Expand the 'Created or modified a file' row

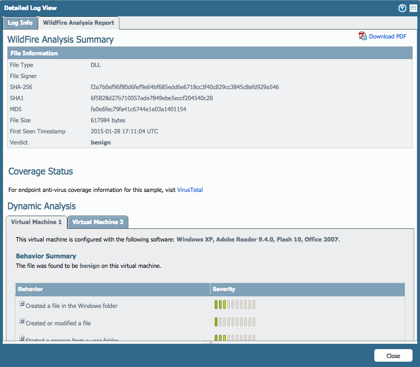point(22,321)
